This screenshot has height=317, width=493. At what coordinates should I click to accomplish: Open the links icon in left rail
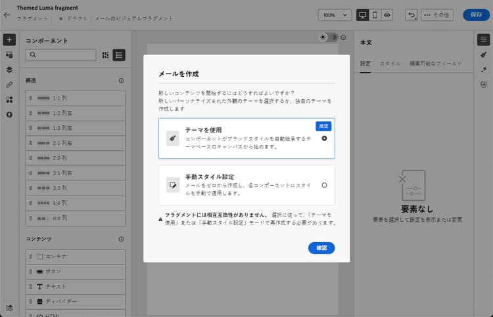9,85
